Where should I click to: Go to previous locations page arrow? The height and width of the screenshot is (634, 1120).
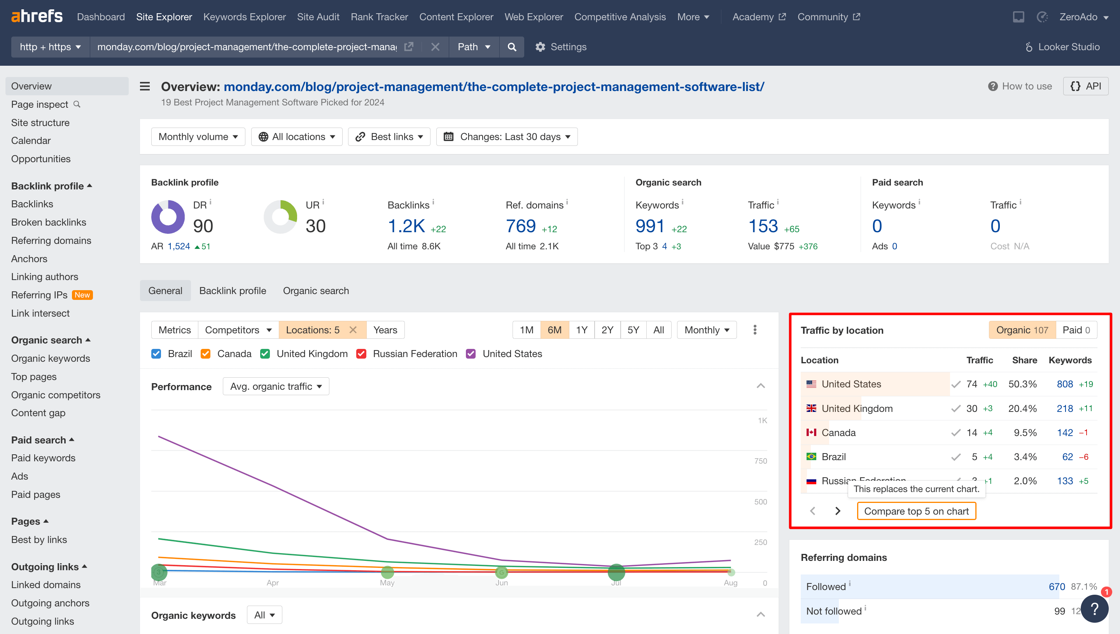812,511
